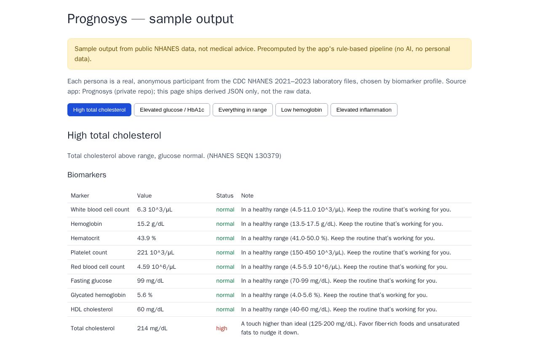Click the note with range 150-450 10^3/µL
Viewport: 539px width, 337px height.
click(346, 253)
